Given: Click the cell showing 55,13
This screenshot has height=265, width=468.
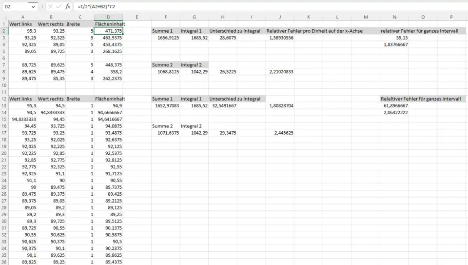Looking at the screenshot, I should coord(394,38).
